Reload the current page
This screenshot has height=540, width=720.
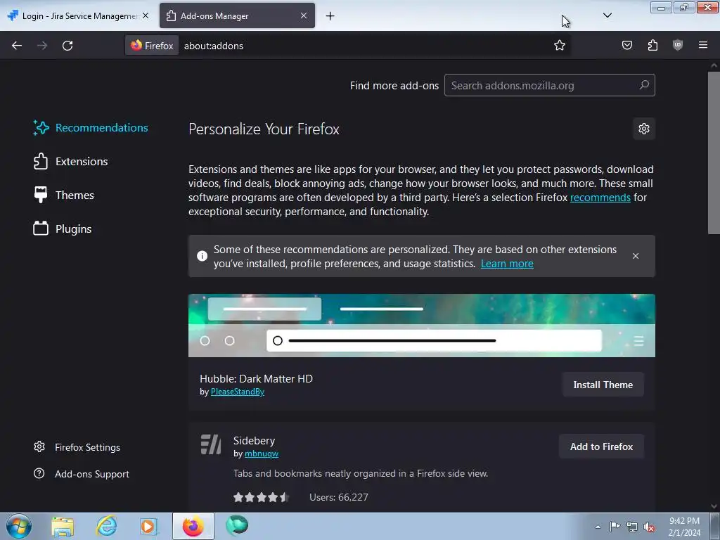[67, 46]
